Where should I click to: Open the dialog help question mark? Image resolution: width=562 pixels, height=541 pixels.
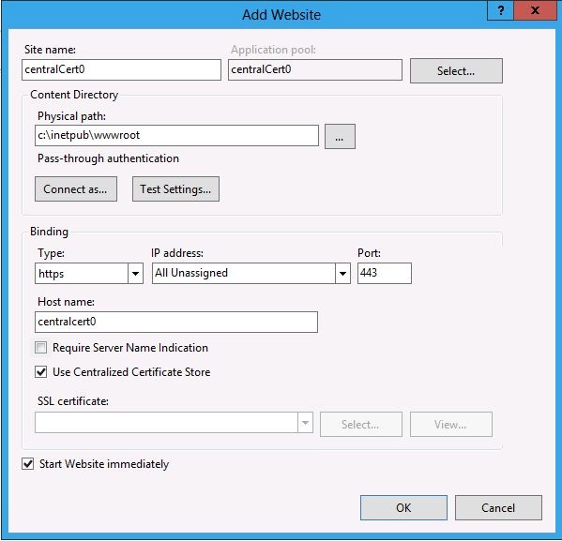[x=501, y=10]
